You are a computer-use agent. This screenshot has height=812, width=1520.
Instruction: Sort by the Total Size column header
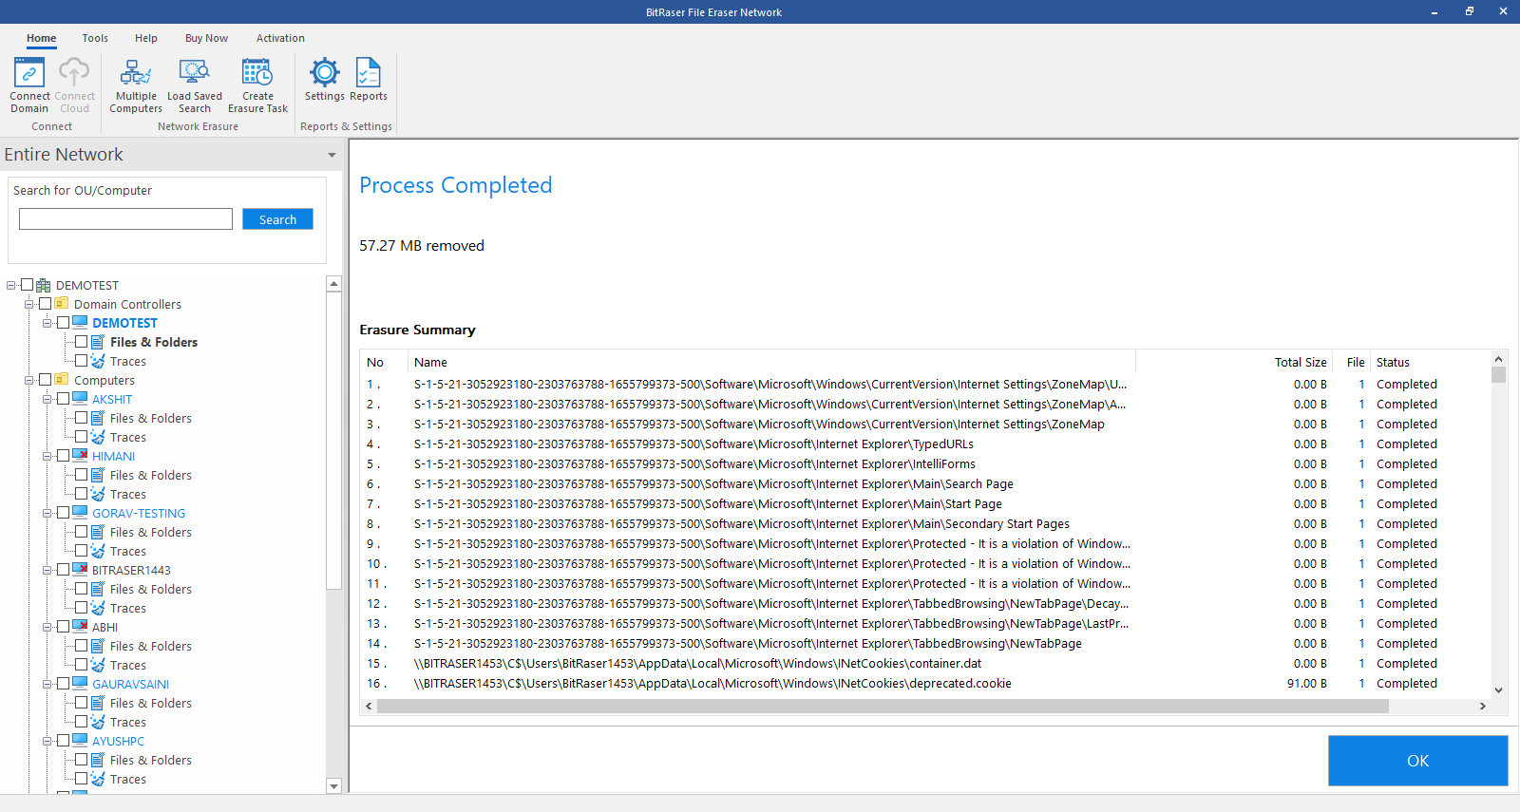click(x=1301, y=362)
